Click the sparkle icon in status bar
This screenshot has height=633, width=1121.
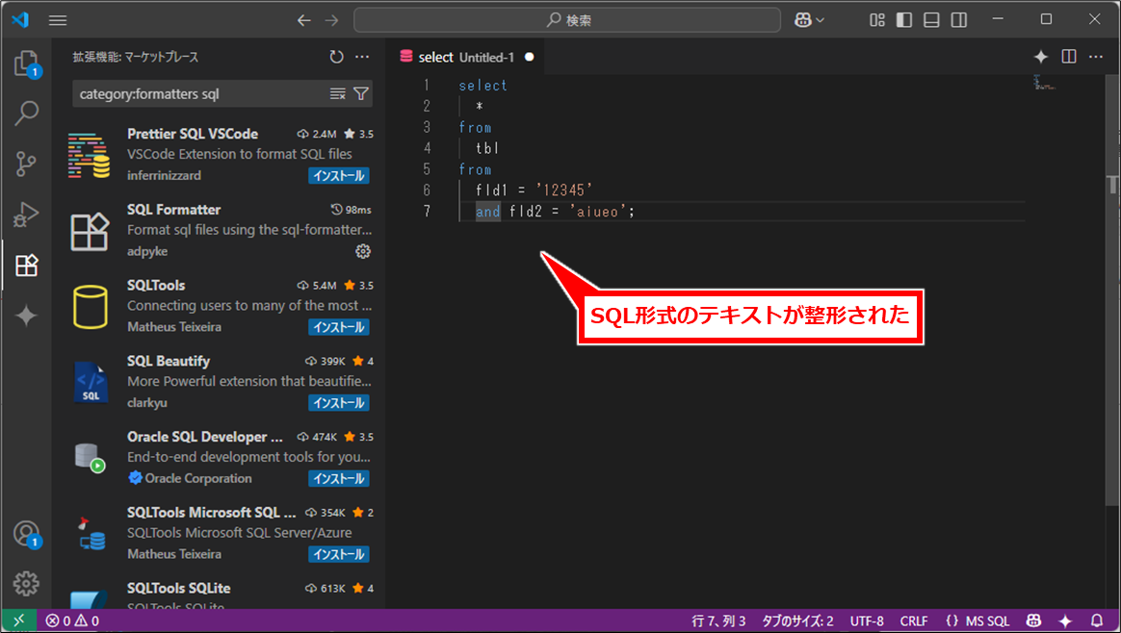1065,620
